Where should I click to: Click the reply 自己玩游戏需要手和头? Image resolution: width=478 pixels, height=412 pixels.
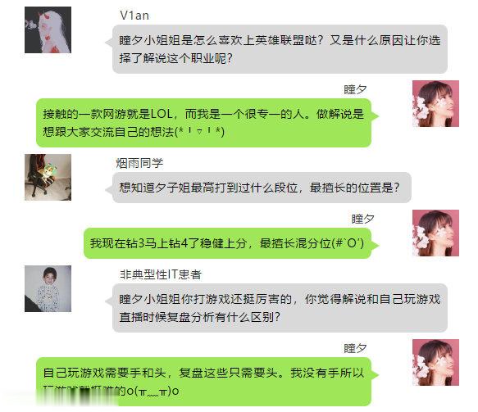coord(203,382)
